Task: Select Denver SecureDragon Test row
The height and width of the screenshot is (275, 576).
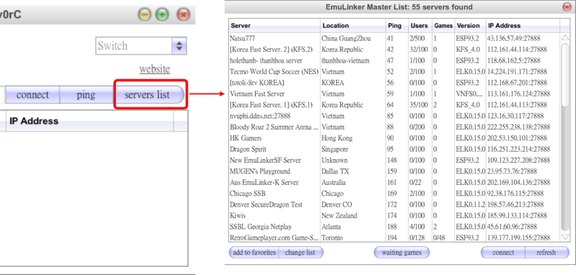Action: pos(394,204)
